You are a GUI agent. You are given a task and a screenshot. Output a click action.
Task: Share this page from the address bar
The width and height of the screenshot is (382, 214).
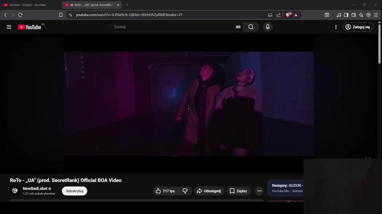click(278, 15)
